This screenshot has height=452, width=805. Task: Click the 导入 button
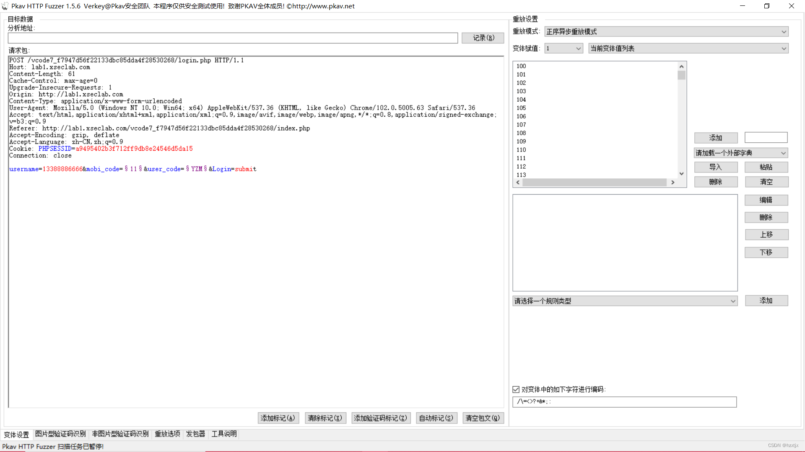click(716, 167)
